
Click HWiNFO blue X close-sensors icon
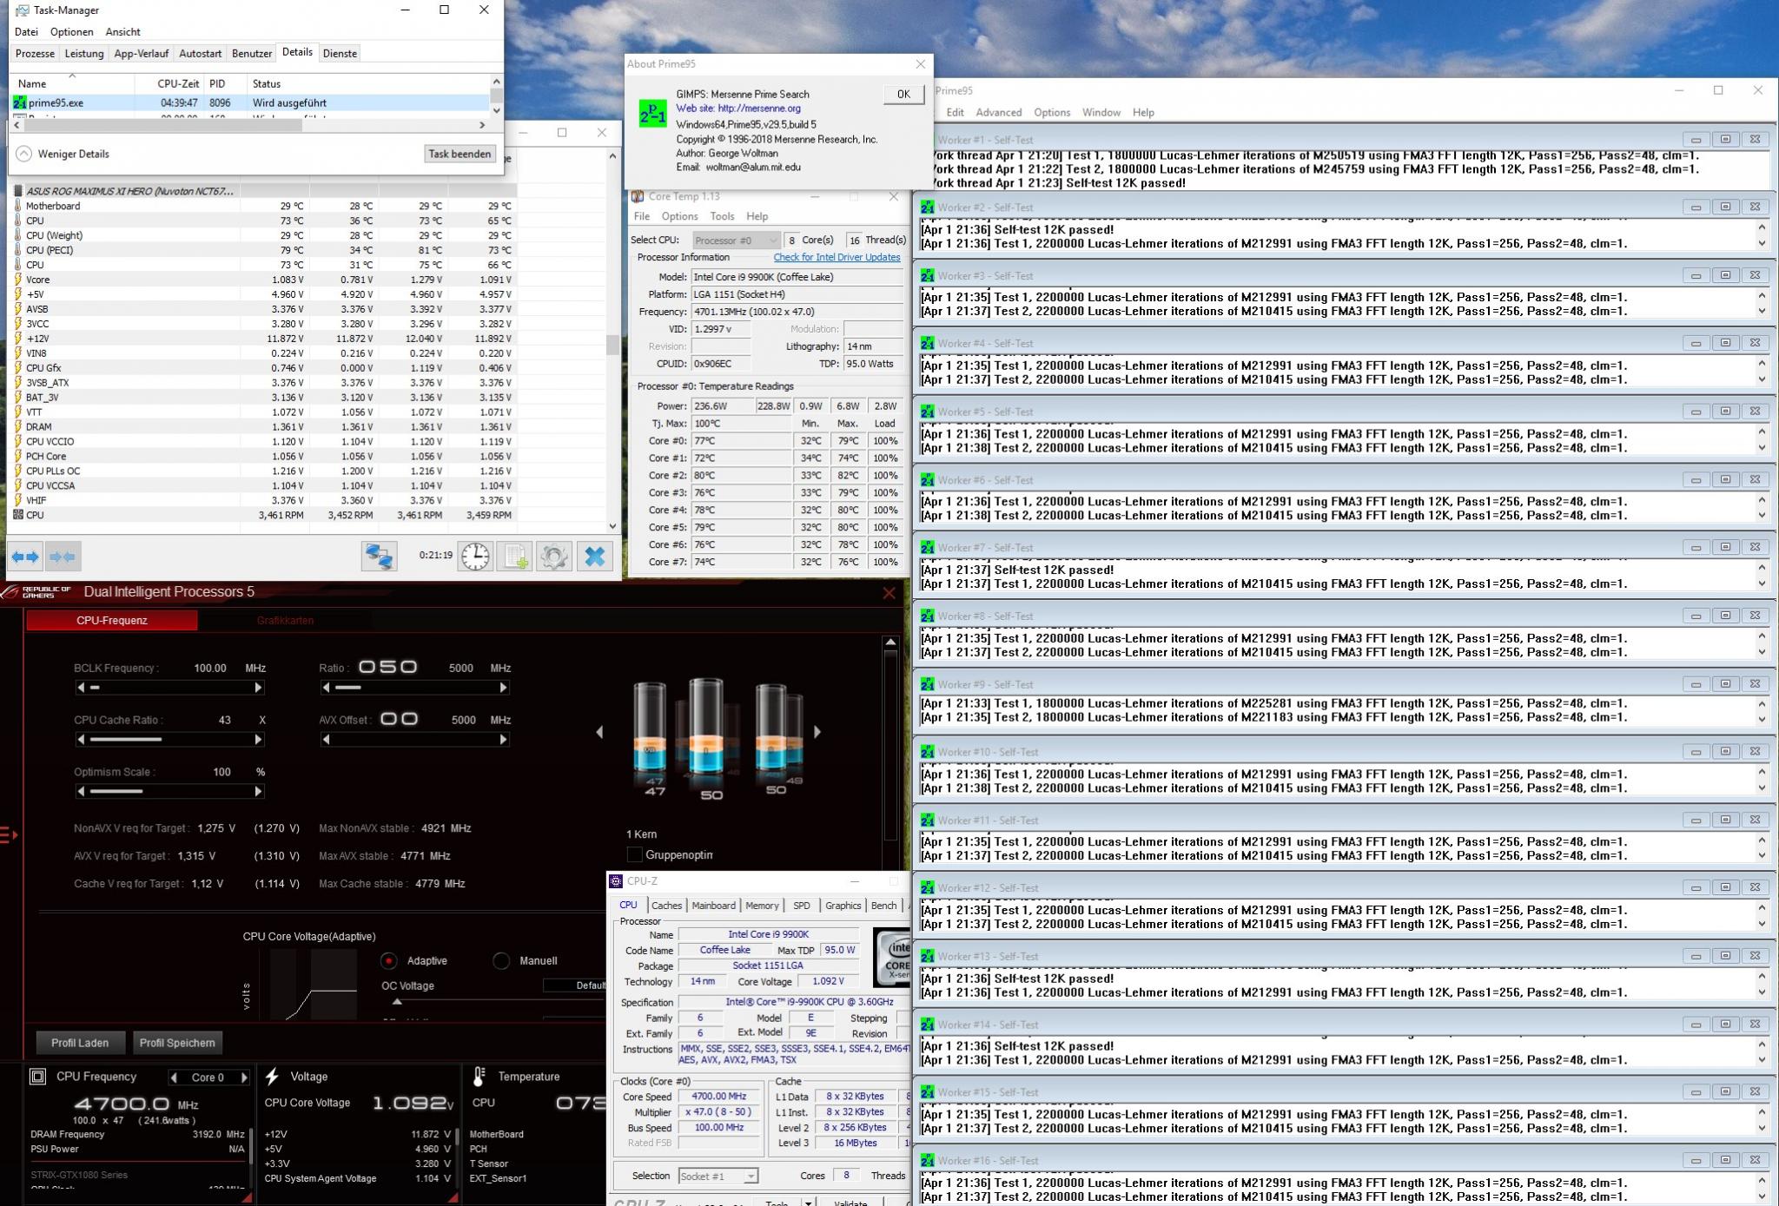click(x=595, y=557)
